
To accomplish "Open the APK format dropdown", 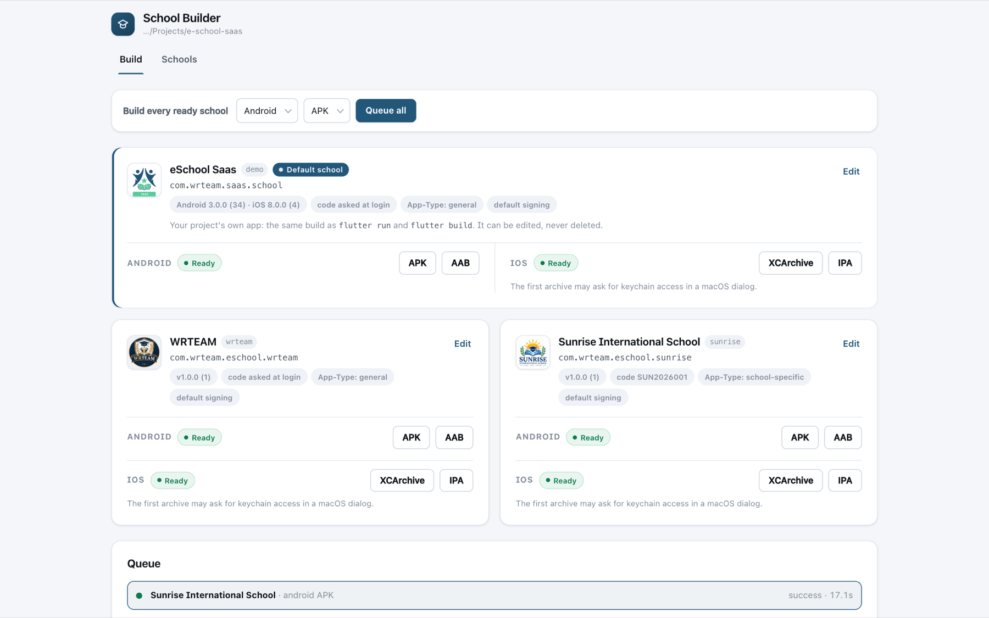I will coord(326,111).
